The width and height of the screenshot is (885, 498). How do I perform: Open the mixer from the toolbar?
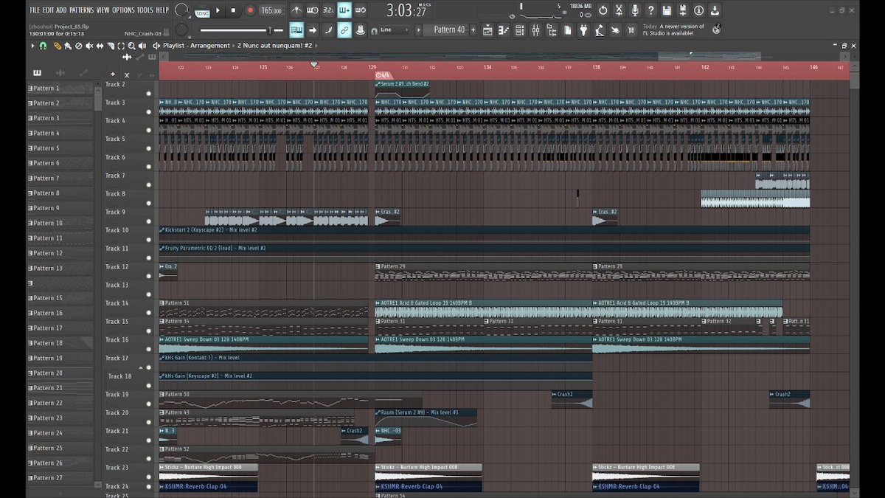(x=535, y=30)
